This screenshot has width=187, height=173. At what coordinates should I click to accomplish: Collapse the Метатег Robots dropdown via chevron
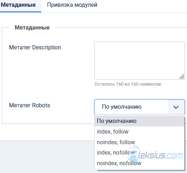coord(176,107)
